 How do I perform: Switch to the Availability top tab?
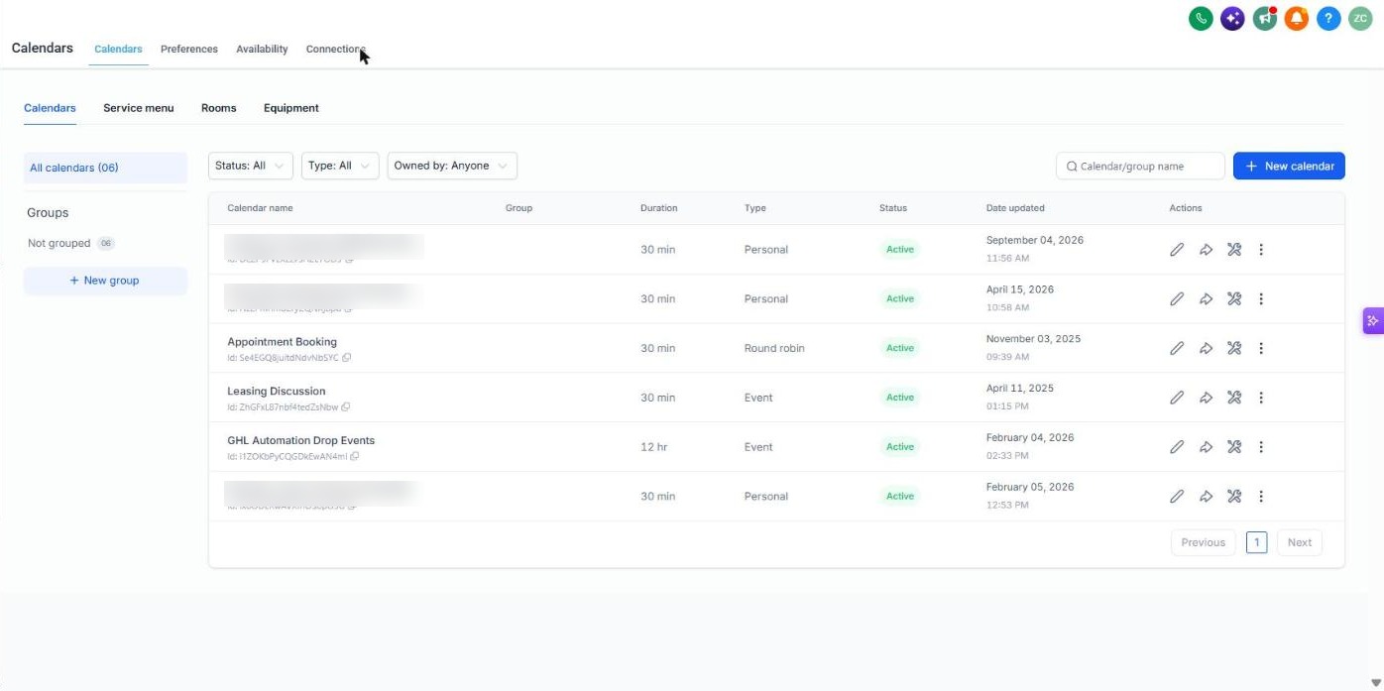click(262, 50)
